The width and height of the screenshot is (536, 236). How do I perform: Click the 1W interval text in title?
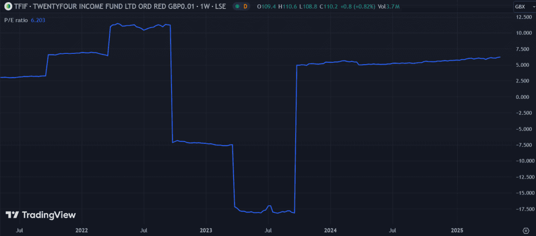[206, 6]
